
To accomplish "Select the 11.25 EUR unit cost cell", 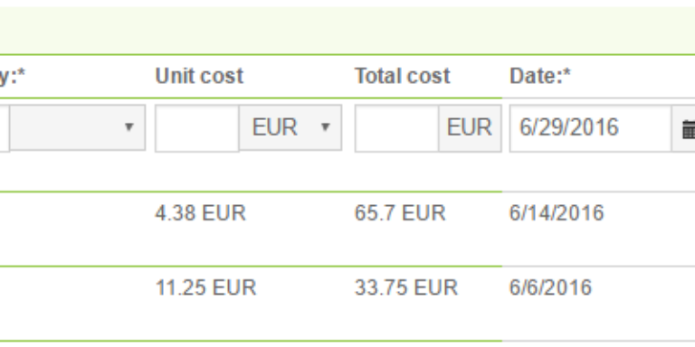I will coord(205,288).
